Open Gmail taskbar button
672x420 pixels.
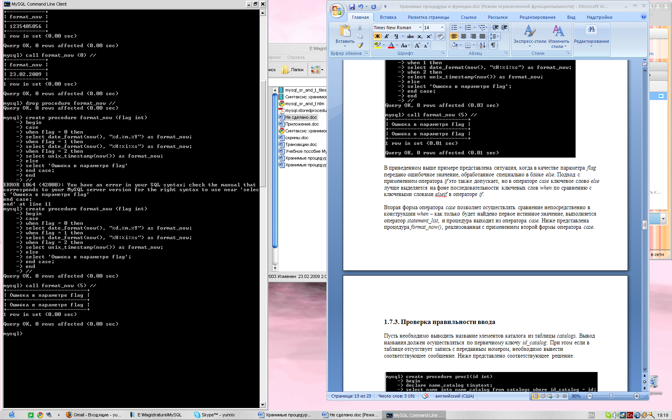pos(94,415)
